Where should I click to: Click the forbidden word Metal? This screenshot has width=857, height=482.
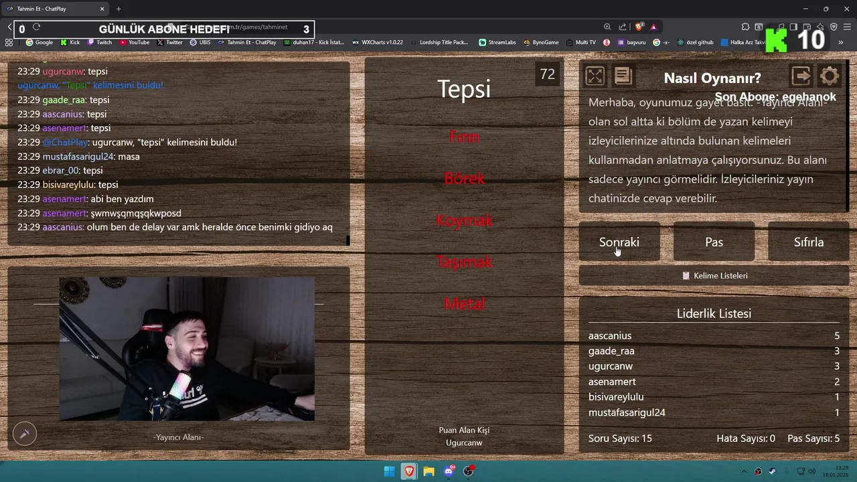coord(464,304)
